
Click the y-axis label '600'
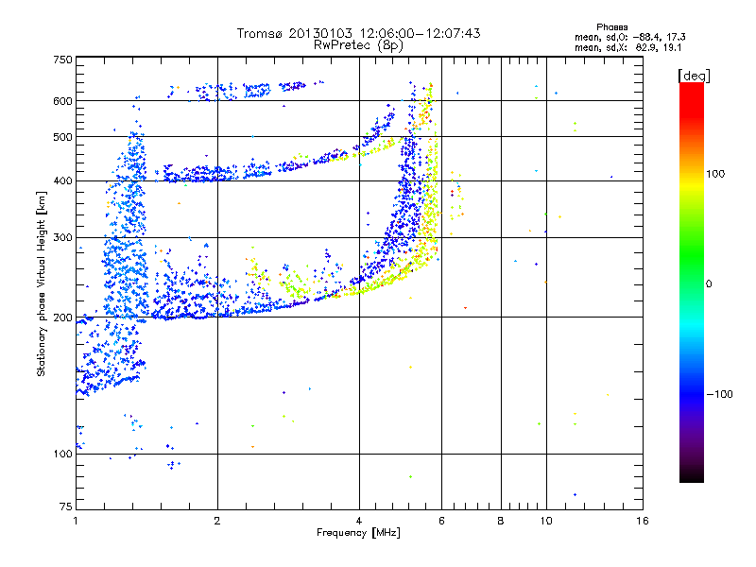pos(62,101)
